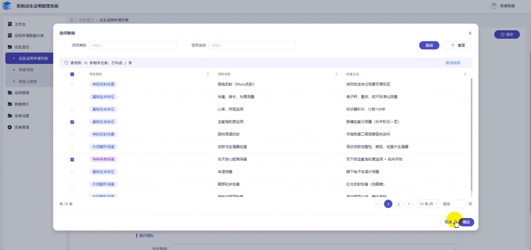Click the home icon in the breadcrumb
The width and height of the screenshot is (531, 250).
tap(72, 20)
